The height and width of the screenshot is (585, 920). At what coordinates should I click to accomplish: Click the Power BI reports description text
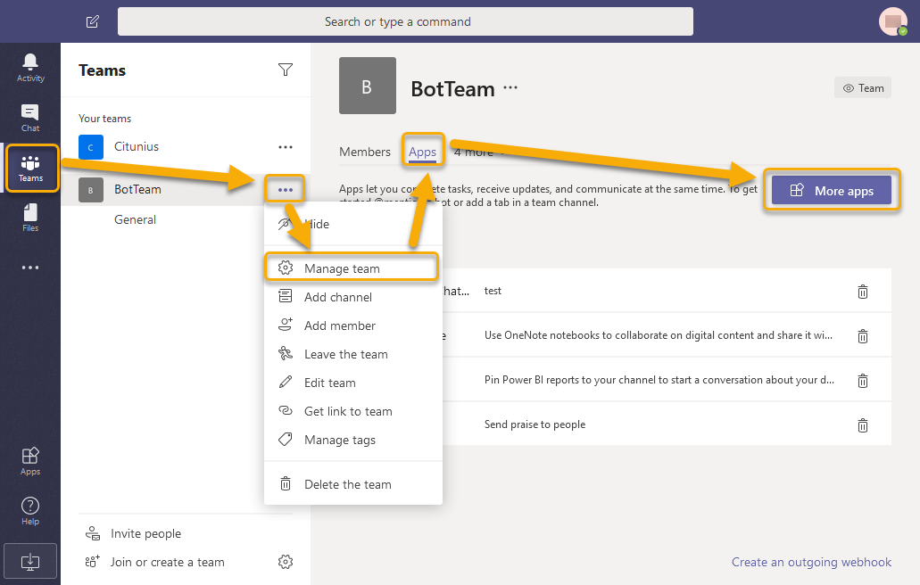click(x=659, y=380)
